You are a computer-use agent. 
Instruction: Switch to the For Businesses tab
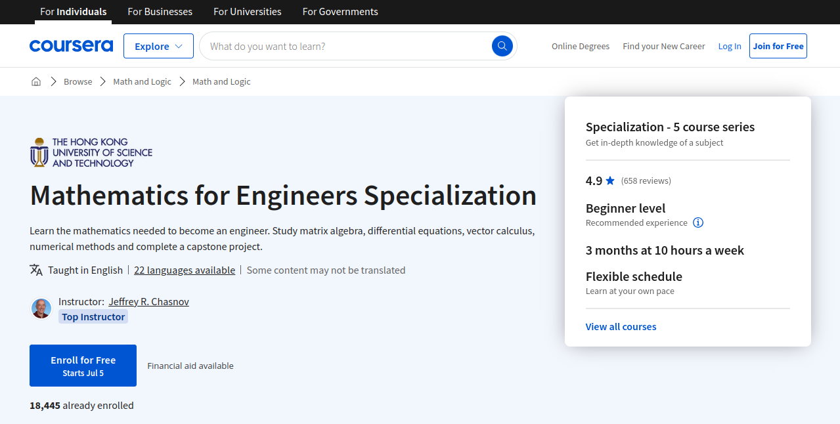coord(160,12)
